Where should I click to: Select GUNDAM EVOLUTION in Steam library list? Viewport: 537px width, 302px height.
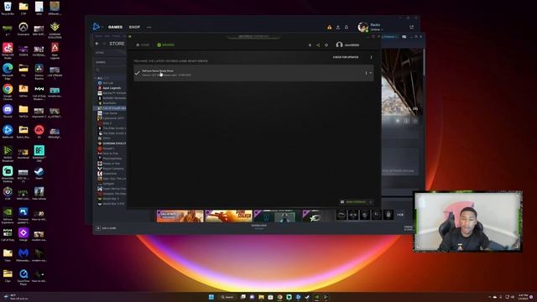(x=112, y=143)
